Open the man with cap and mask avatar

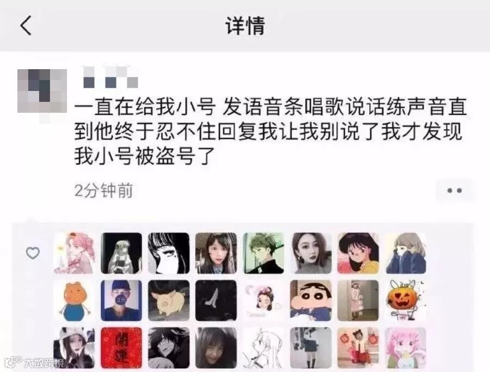(121, 301)
